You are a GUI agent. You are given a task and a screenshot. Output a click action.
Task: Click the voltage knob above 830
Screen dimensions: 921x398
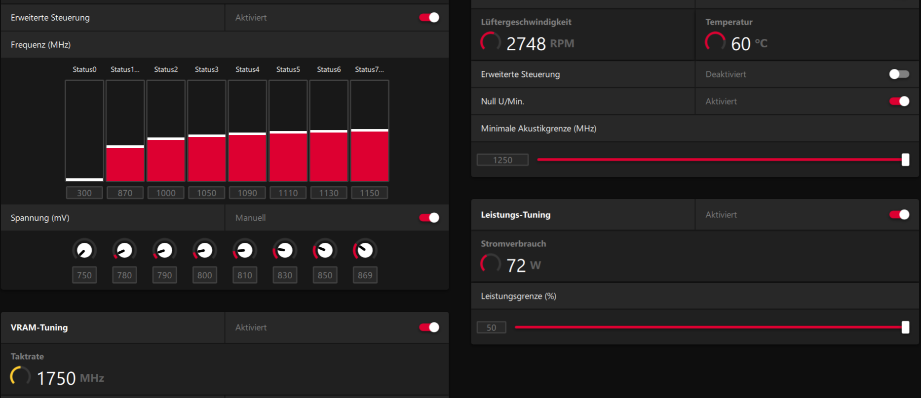[285, 250]
